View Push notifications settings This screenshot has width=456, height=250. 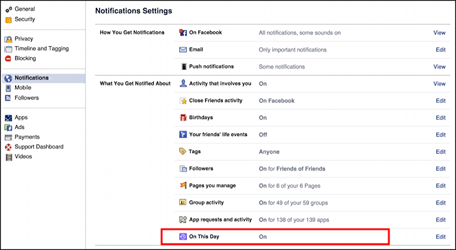pos(439,66)
